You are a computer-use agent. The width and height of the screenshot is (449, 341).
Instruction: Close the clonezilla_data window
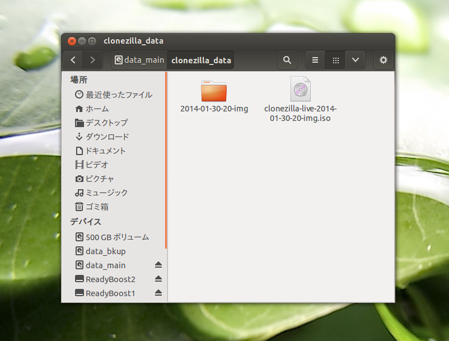tap(72, 41)
